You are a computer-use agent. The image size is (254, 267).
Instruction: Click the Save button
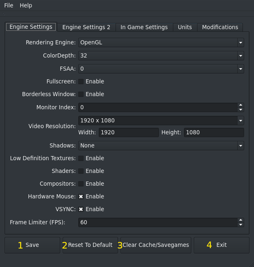click(32, 245)
